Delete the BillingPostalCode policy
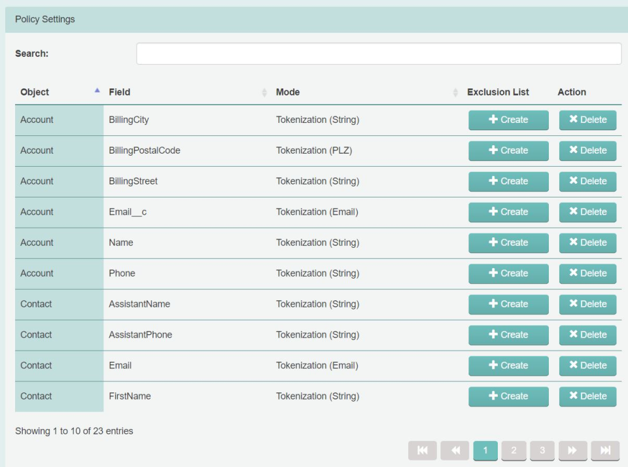Image resolution: width=628 pixels, height=467 pixels. click(x=587, y=150)
